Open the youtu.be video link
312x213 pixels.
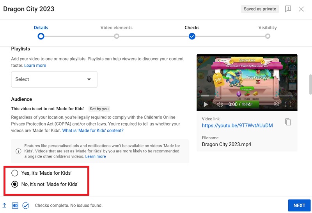tap(237, 125)
